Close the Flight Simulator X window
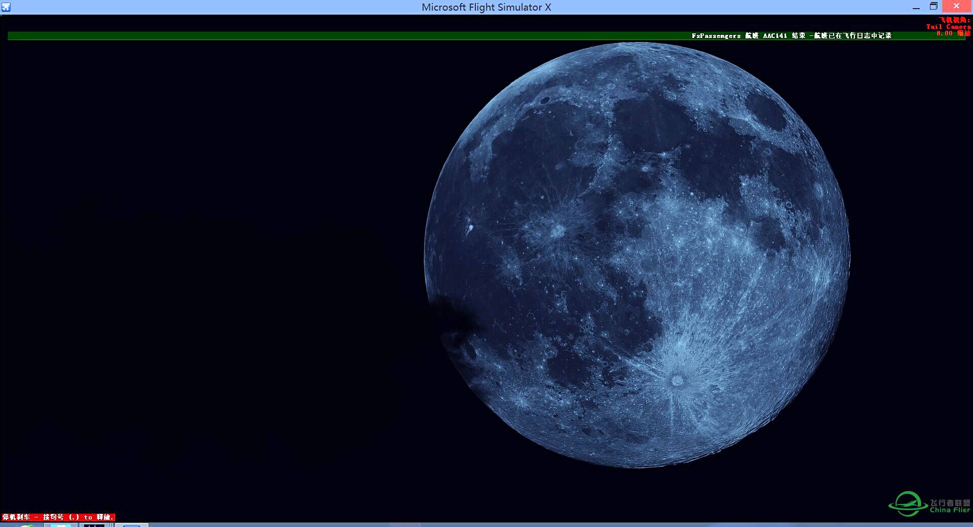This screenshot has width=973, height=527. 956,7
